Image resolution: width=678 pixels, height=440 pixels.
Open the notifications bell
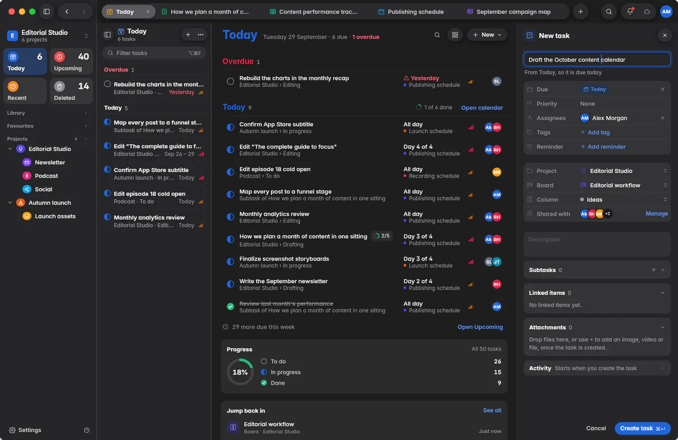tap(630, 12)
